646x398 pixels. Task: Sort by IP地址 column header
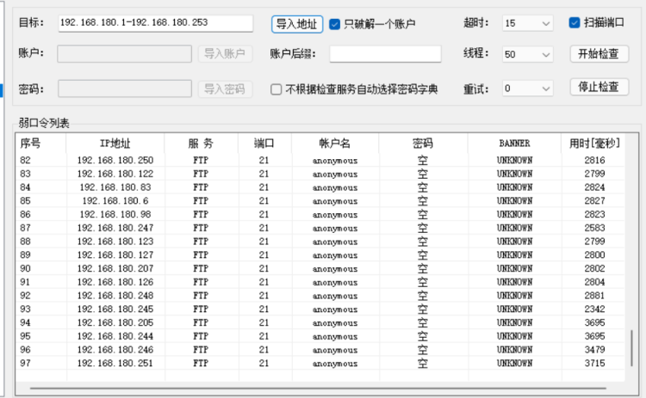115,144
